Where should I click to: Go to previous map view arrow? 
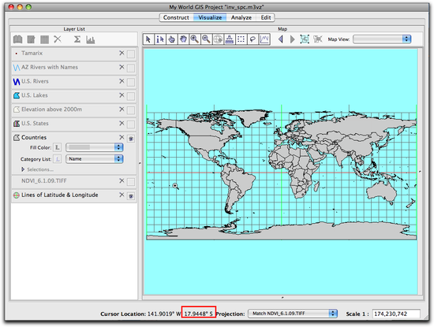[281, 39]
